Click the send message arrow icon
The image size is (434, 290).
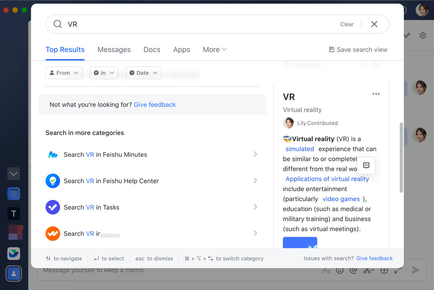[415, 270]
